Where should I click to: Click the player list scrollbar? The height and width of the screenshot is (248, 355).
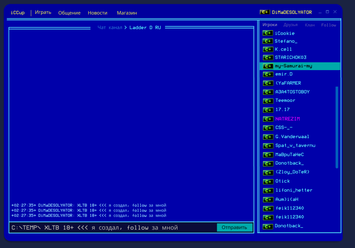[337, 127]
